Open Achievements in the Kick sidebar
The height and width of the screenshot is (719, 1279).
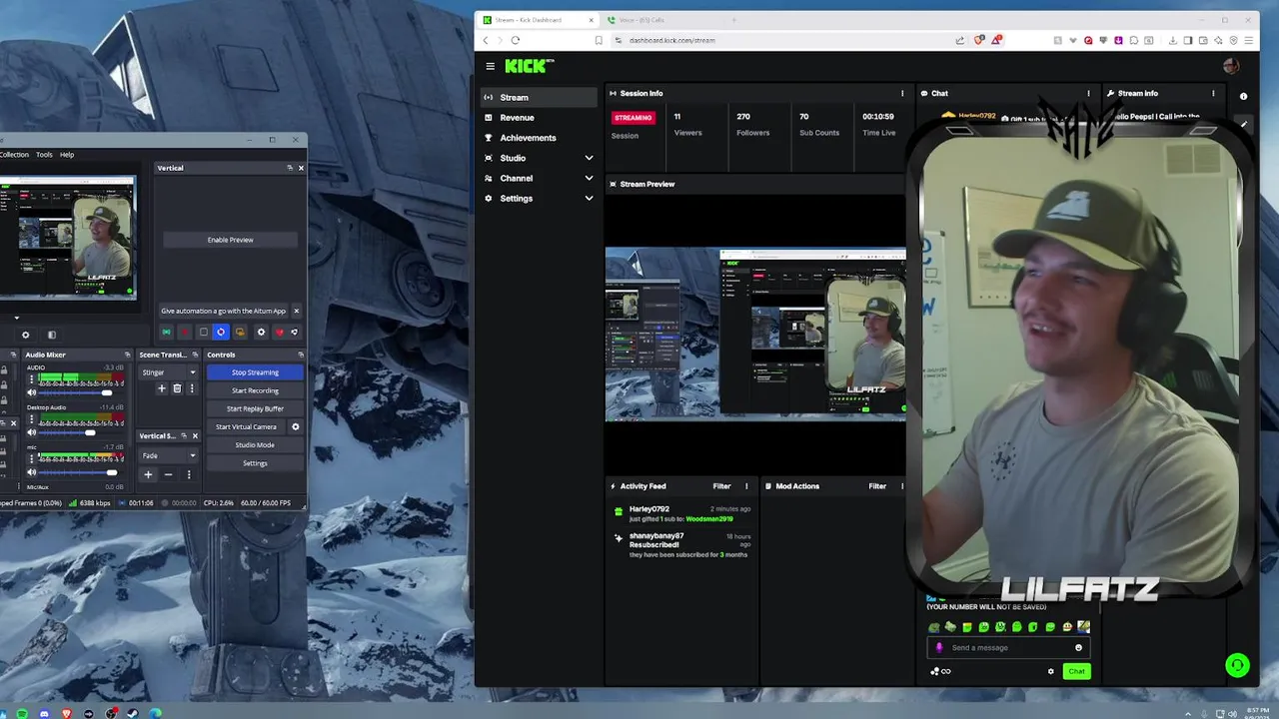538,138
